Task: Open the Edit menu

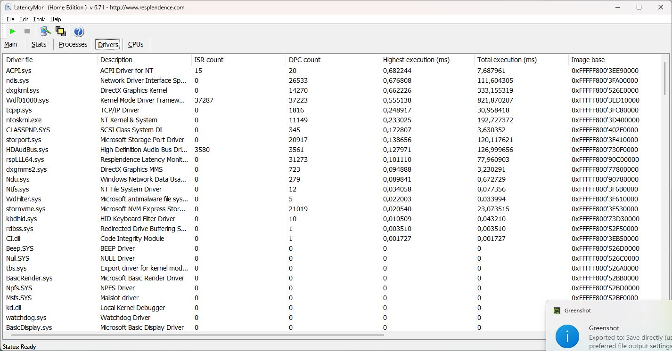Action: click(x=24, y=19)
